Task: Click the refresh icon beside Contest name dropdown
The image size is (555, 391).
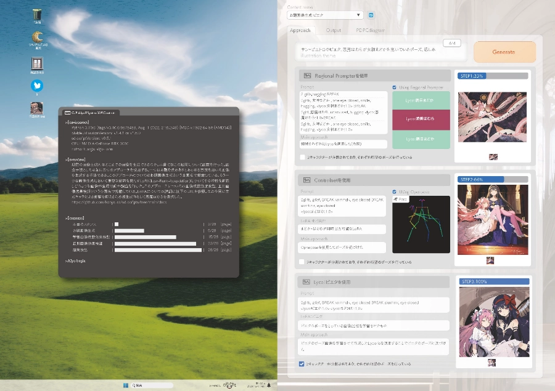Action: pyautogui.click(x=371, y=15)
